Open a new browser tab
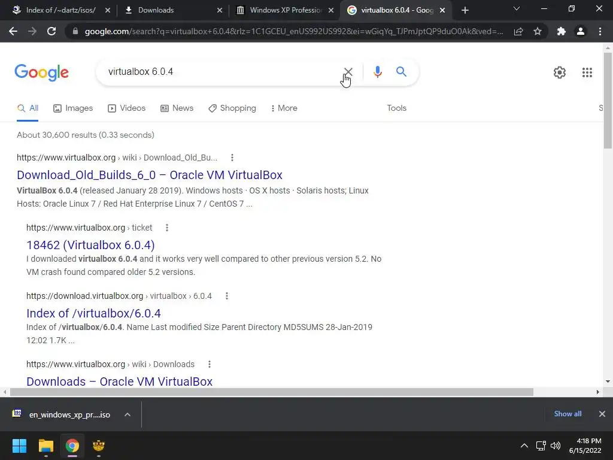The height and width of the screenshot is (460, 613). (x=465, y=10)
